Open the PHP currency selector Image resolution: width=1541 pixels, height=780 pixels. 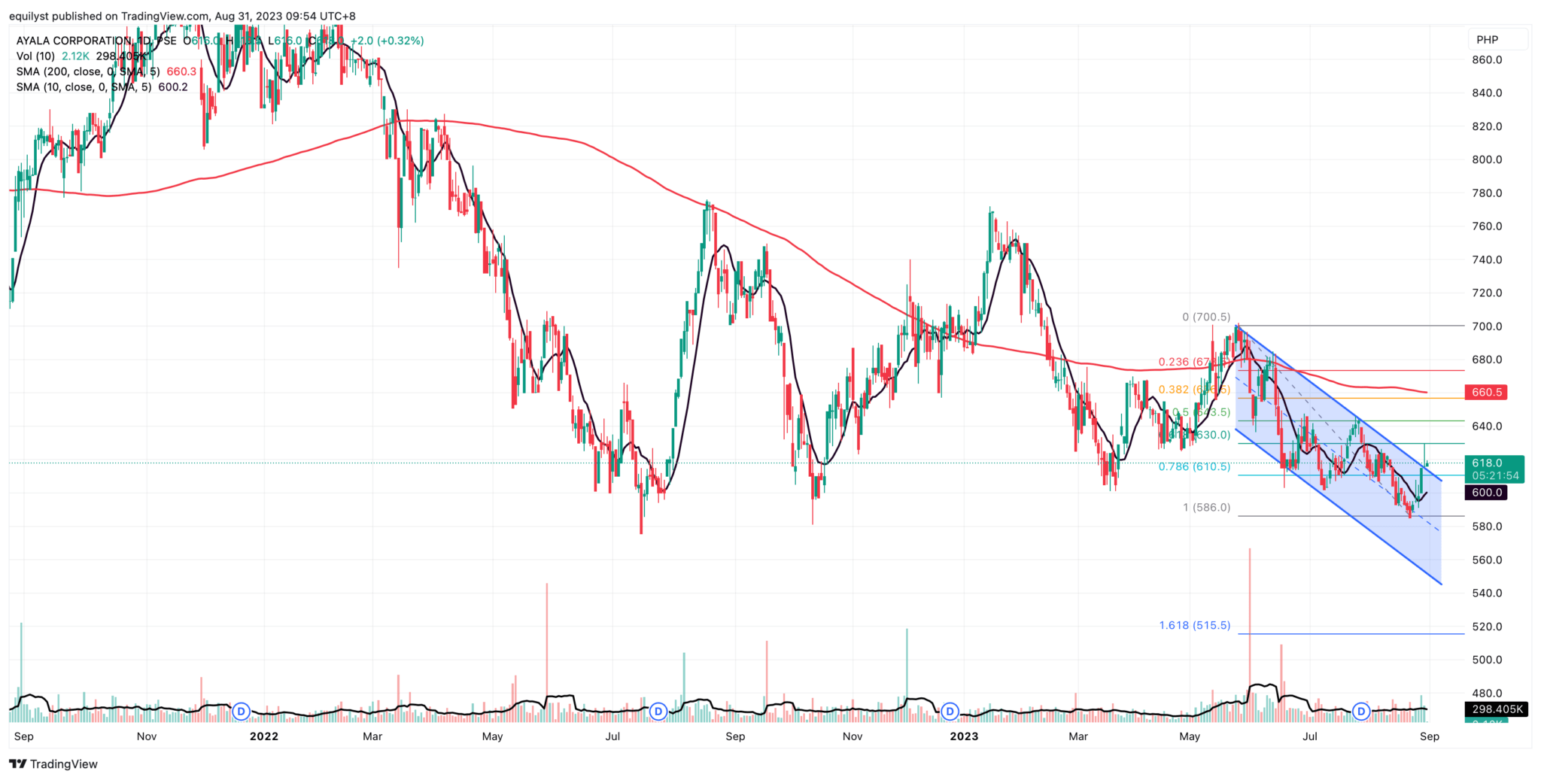coord(1497,40)
